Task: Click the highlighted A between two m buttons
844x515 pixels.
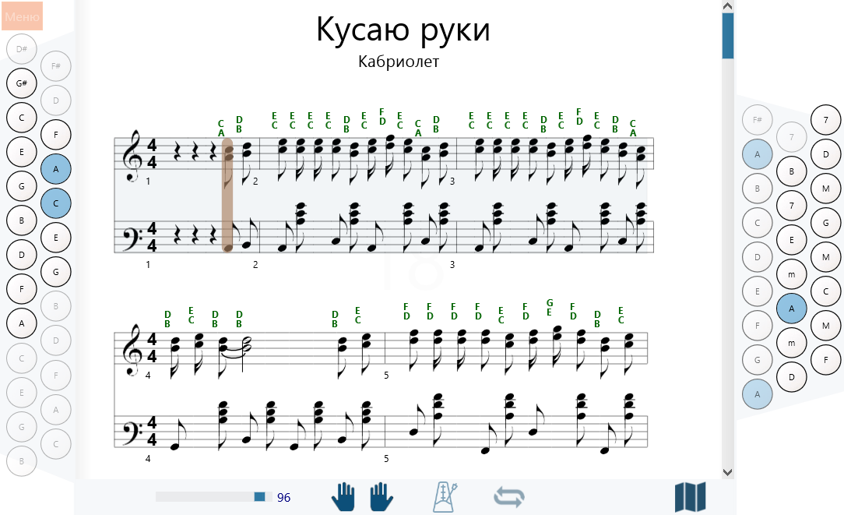Action: click(791, 309)
